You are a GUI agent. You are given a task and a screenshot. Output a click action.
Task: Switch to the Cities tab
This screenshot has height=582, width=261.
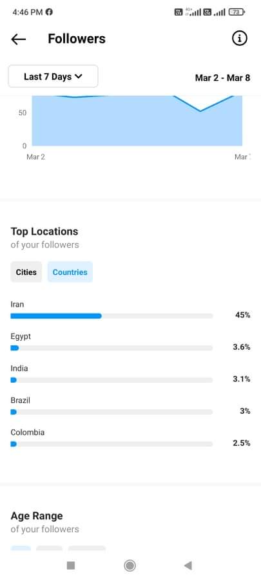(26, 272)
